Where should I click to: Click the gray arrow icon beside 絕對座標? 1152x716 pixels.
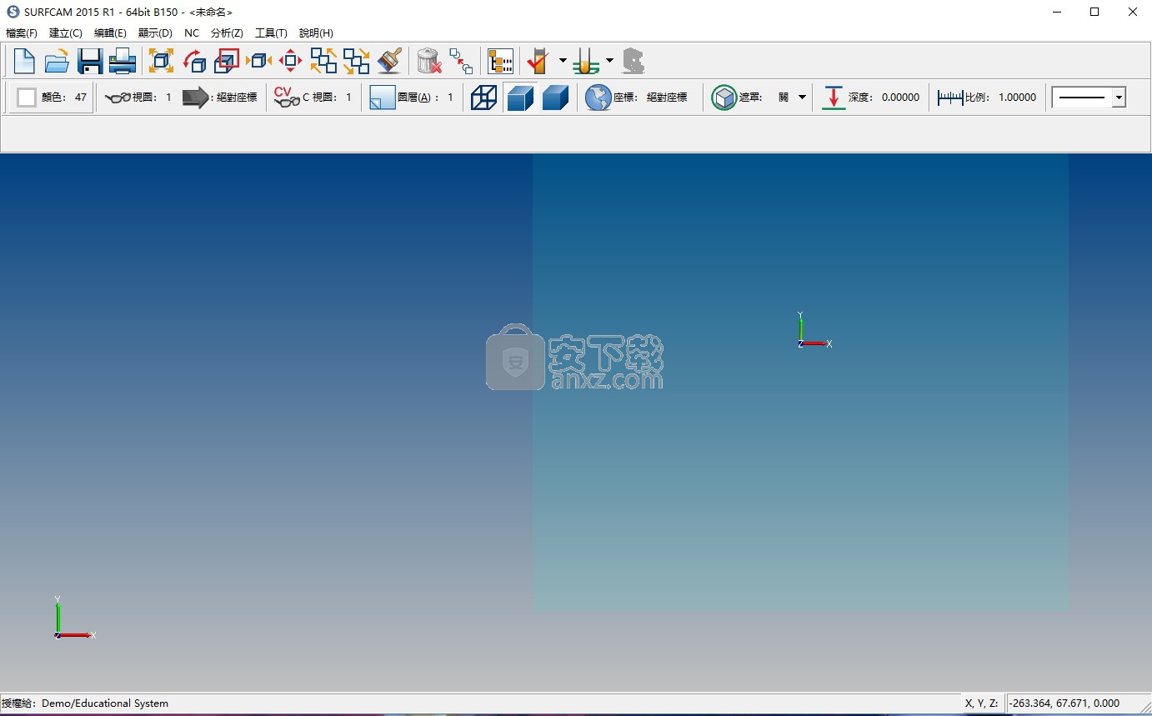[x=196, y=98]
